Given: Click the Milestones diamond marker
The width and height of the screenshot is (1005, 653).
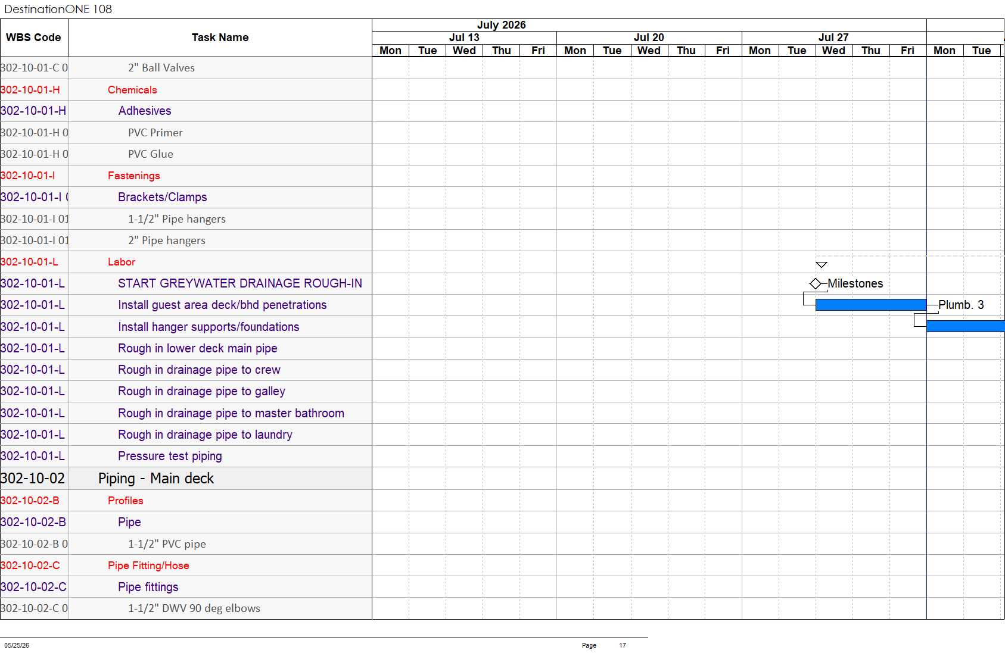Looking at the screenshot, I should coord(815,283).
